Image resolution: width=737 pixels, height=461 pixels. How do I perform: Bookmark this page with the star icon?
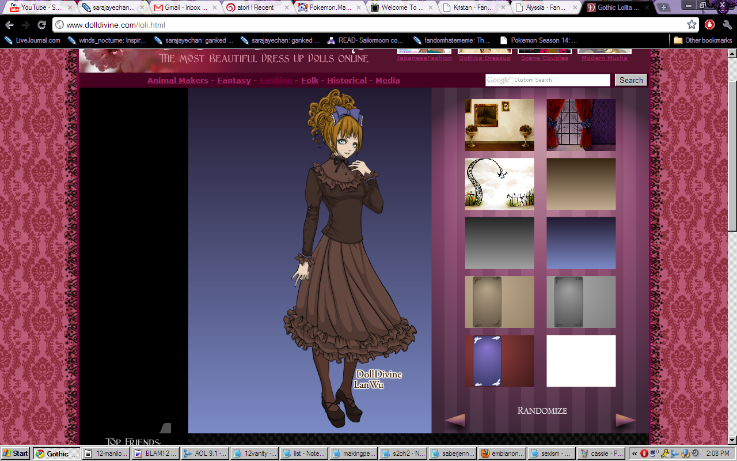point(692,25)
